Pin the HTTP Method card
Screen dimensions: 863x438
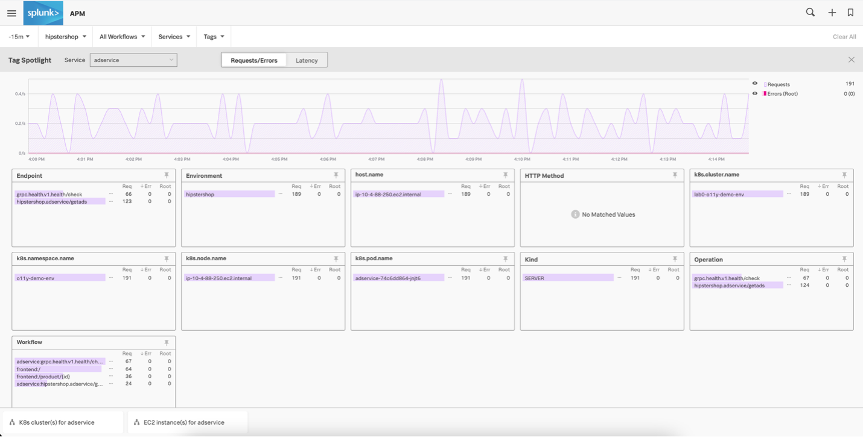pos(675,175)
